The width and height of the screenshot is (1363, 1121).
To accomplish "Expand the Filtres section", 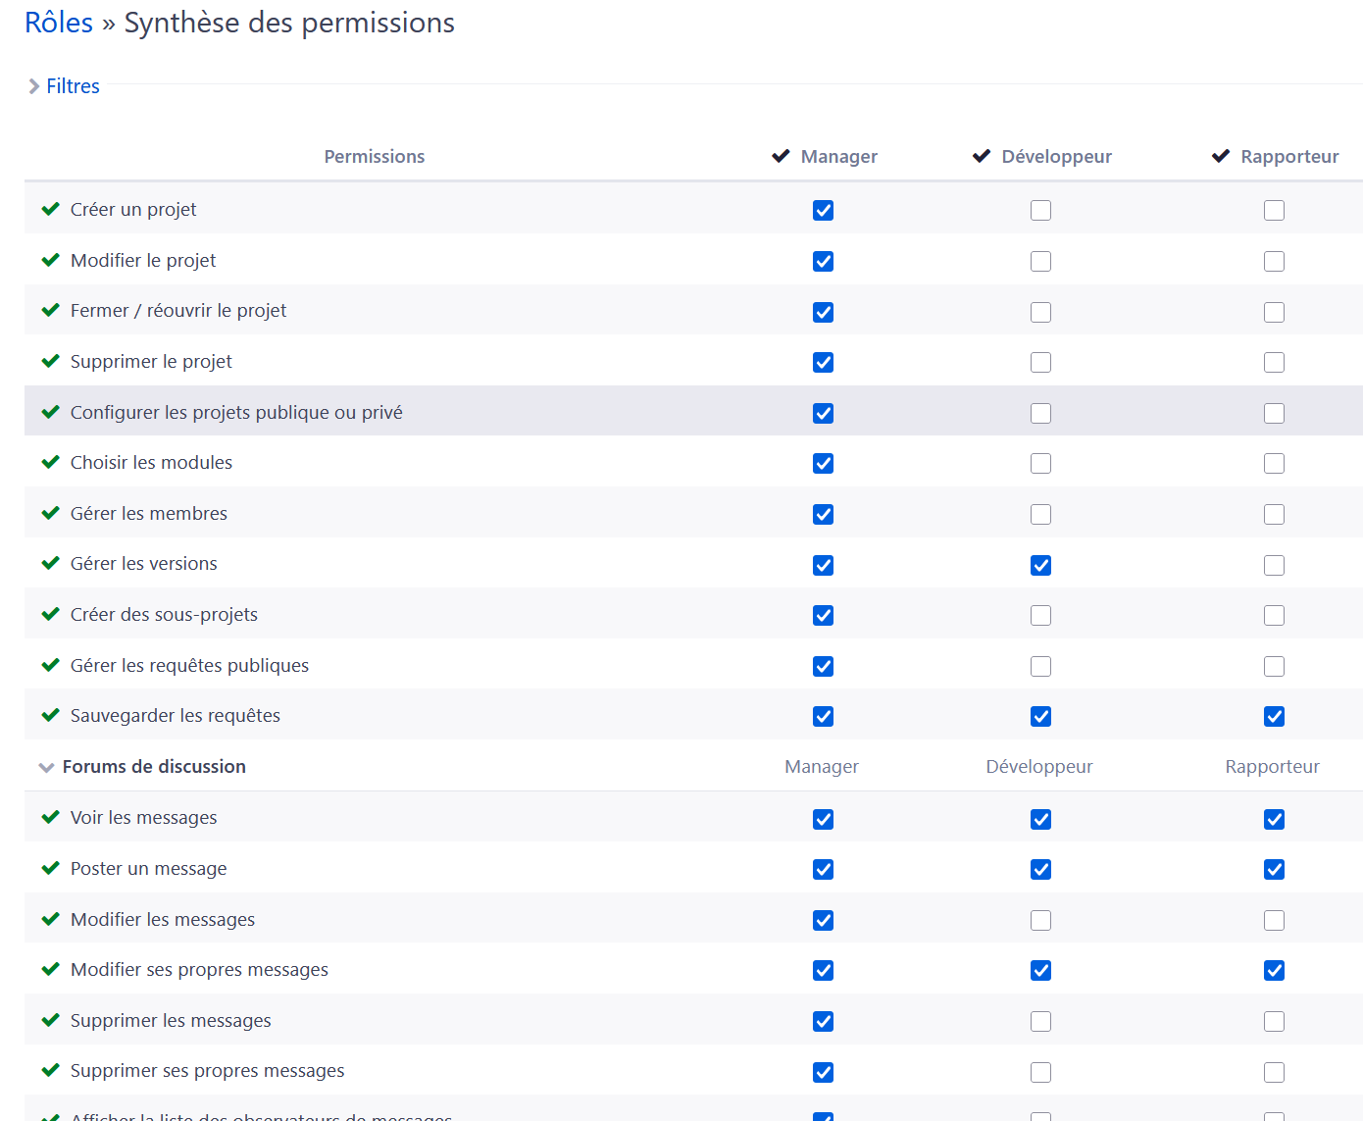I will pyautogui.click(x=72, y=86).
